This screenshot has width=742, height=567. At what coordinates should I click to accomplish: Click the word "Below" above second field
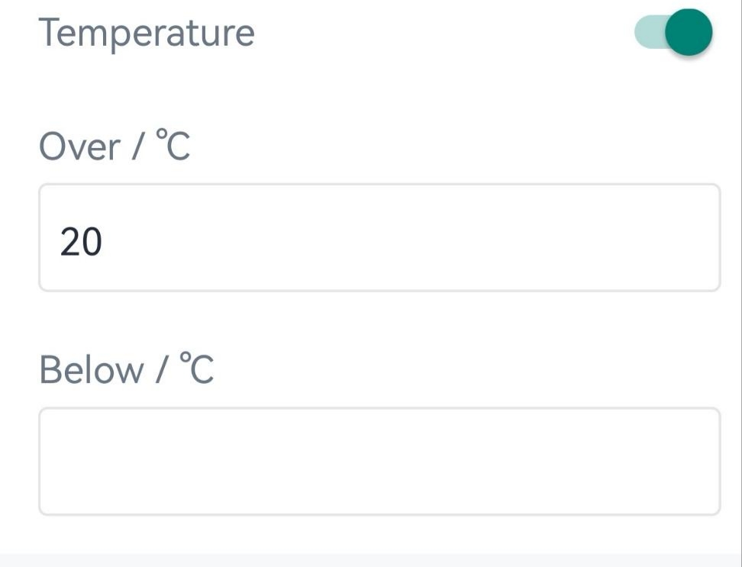pyautogui.click(x=91, y=369)
